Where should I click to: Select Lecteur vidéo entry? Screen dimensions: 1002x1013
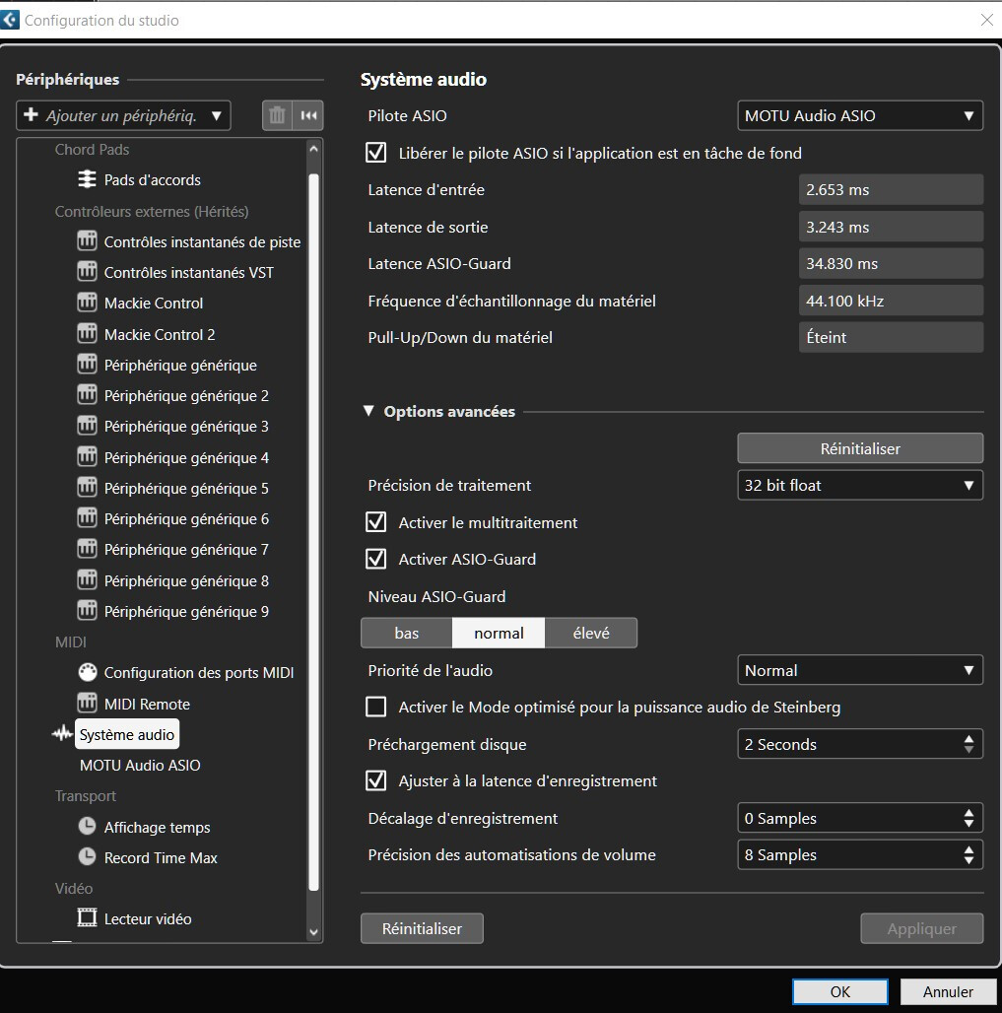148,918
